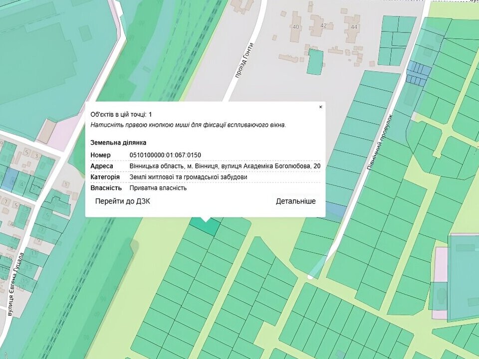
Task: Close the parcel info popup
Action: click(x=320, y=107)
